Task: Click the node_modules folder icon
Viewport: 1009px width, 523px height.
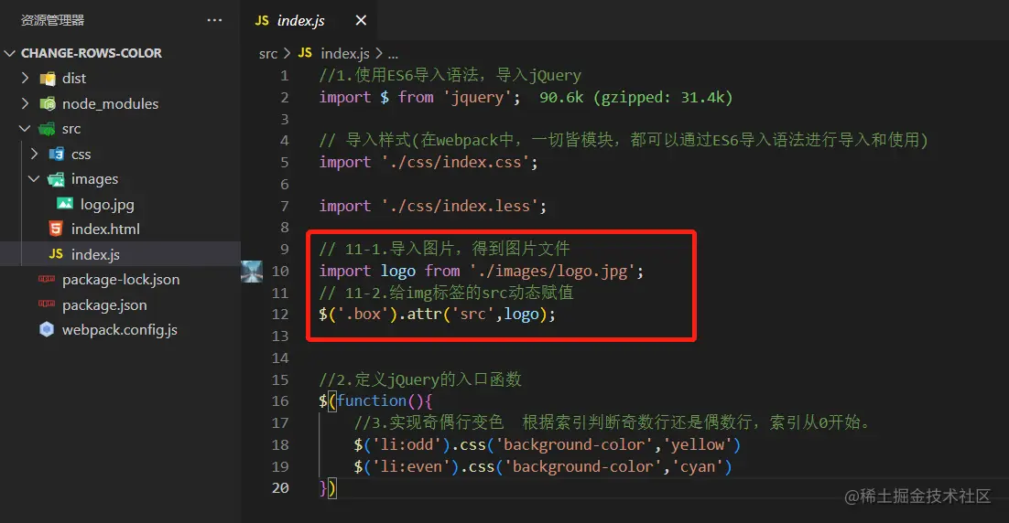Action: coord(47,103)
